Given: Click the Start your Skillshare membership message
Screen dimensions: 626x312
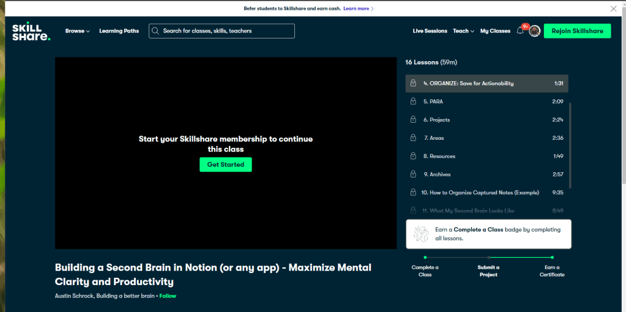Looking at the screenshot, I should point(226,144).
